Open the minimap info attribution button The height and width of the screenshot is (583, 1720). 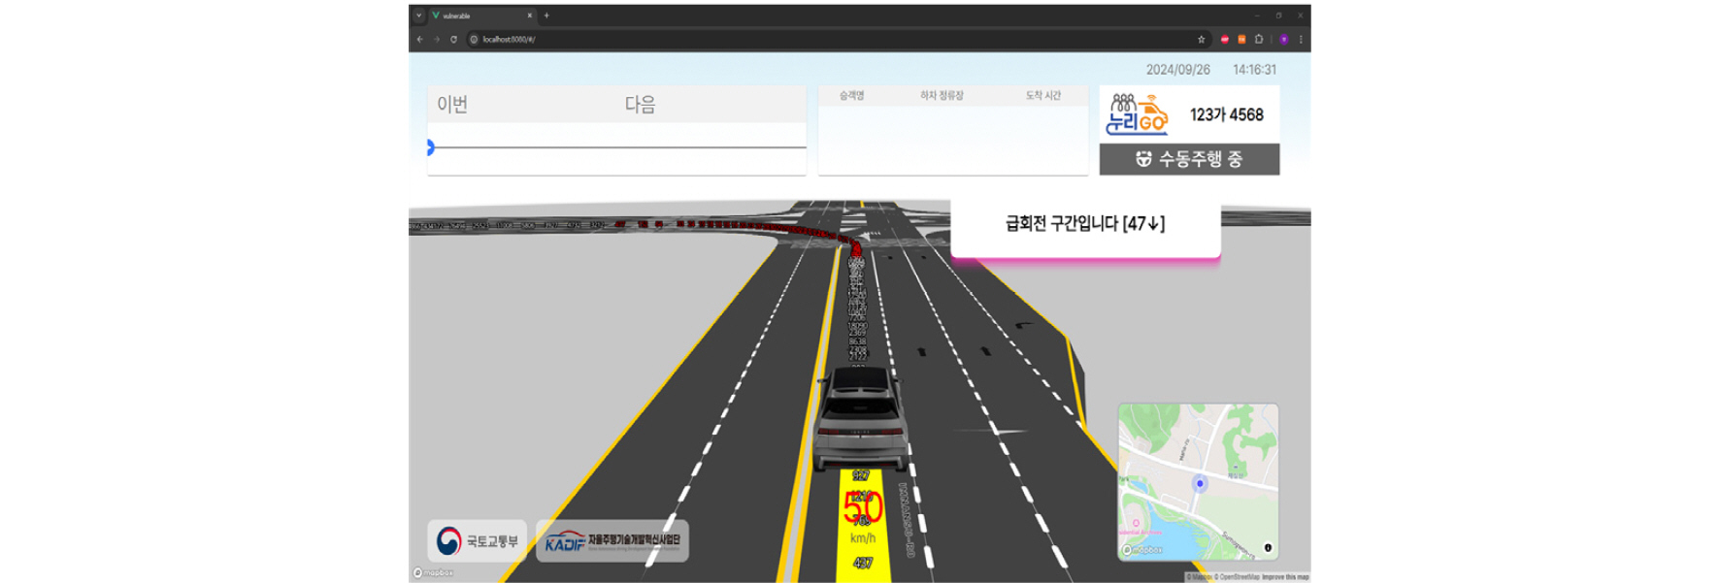[1268, 548]
